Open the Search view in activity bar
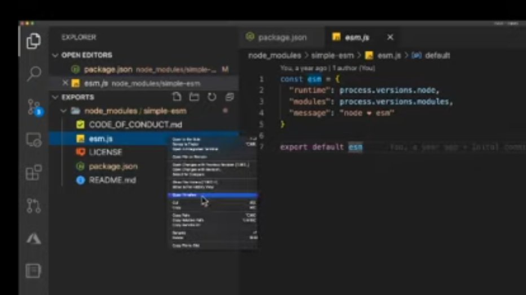 (34, 73)
